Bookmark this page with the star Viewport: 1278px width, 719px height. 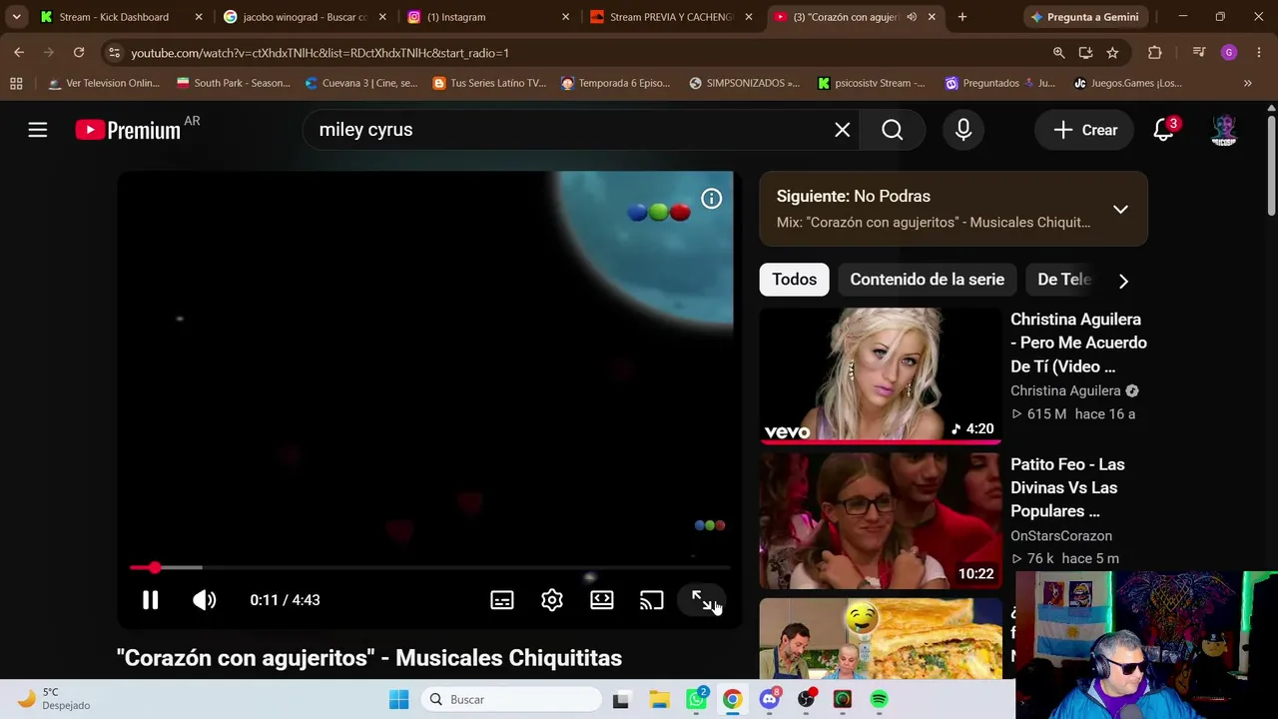point(1112,53)
